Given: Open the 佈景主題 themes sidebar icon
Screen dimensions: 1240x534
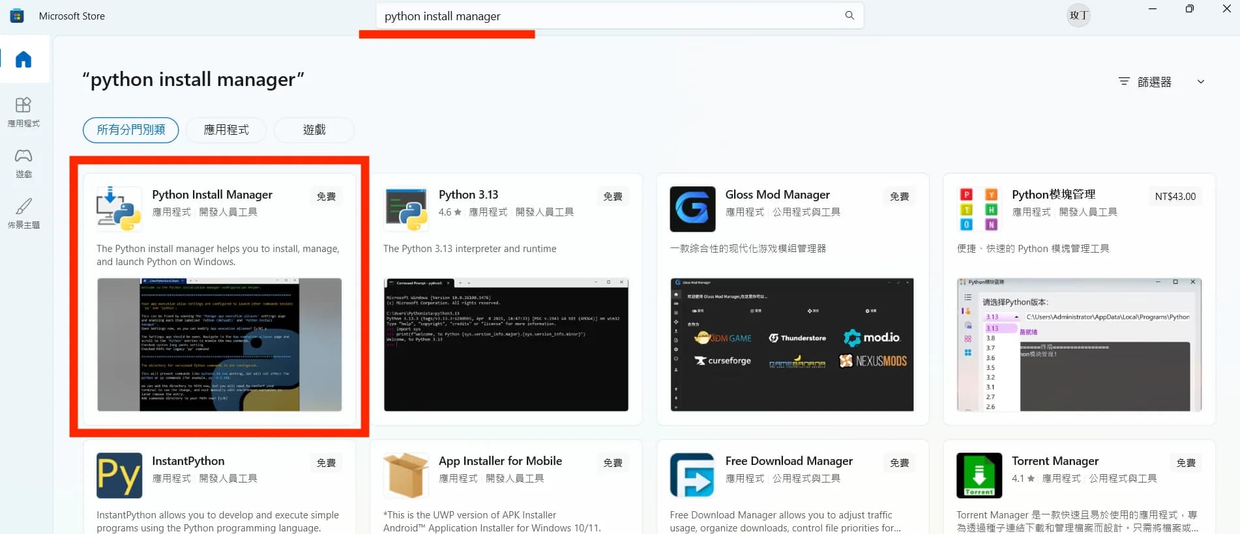Looking at the screenshot, I should (x=23, y=214).
